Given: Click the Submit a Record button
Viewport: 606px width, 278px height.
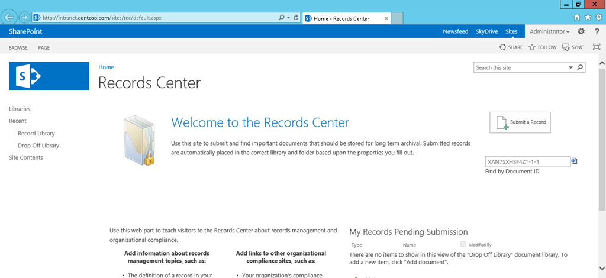Looking at the screenshot, I should point(520,122).
